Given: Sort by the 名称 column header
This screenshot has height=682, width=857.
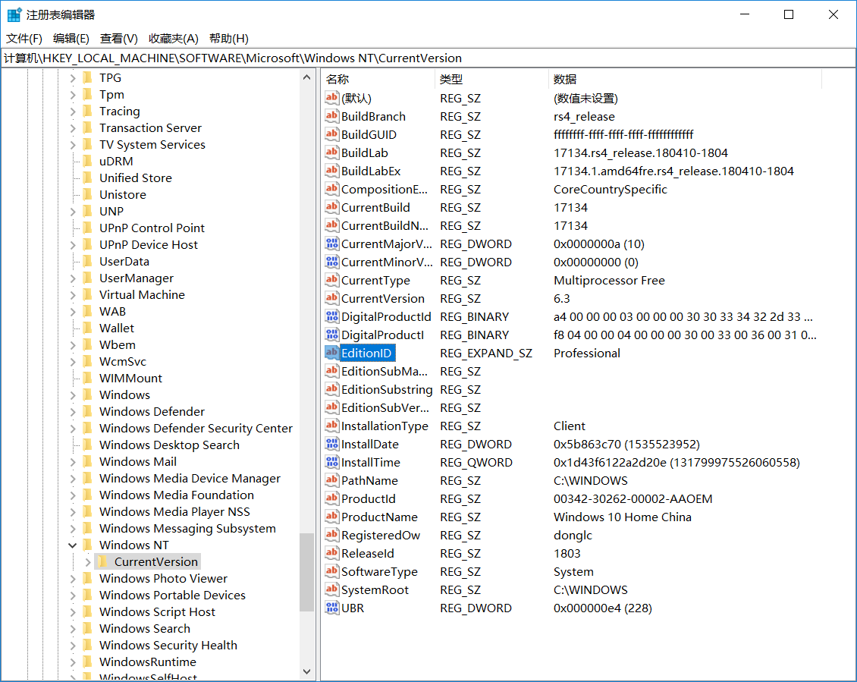Looking at the screenshot, I should [x=378, y=80].
